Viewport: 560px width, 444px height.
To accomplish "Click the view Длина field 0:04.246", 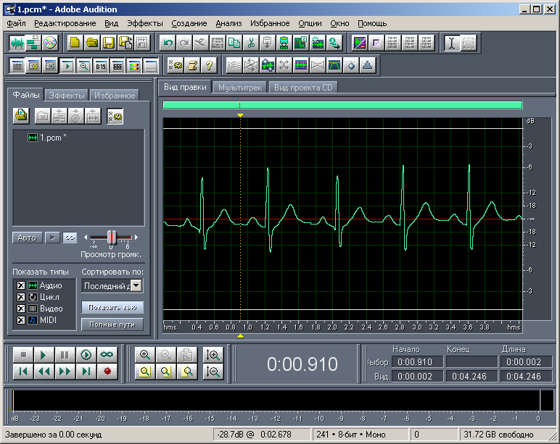I will [526, 376].
